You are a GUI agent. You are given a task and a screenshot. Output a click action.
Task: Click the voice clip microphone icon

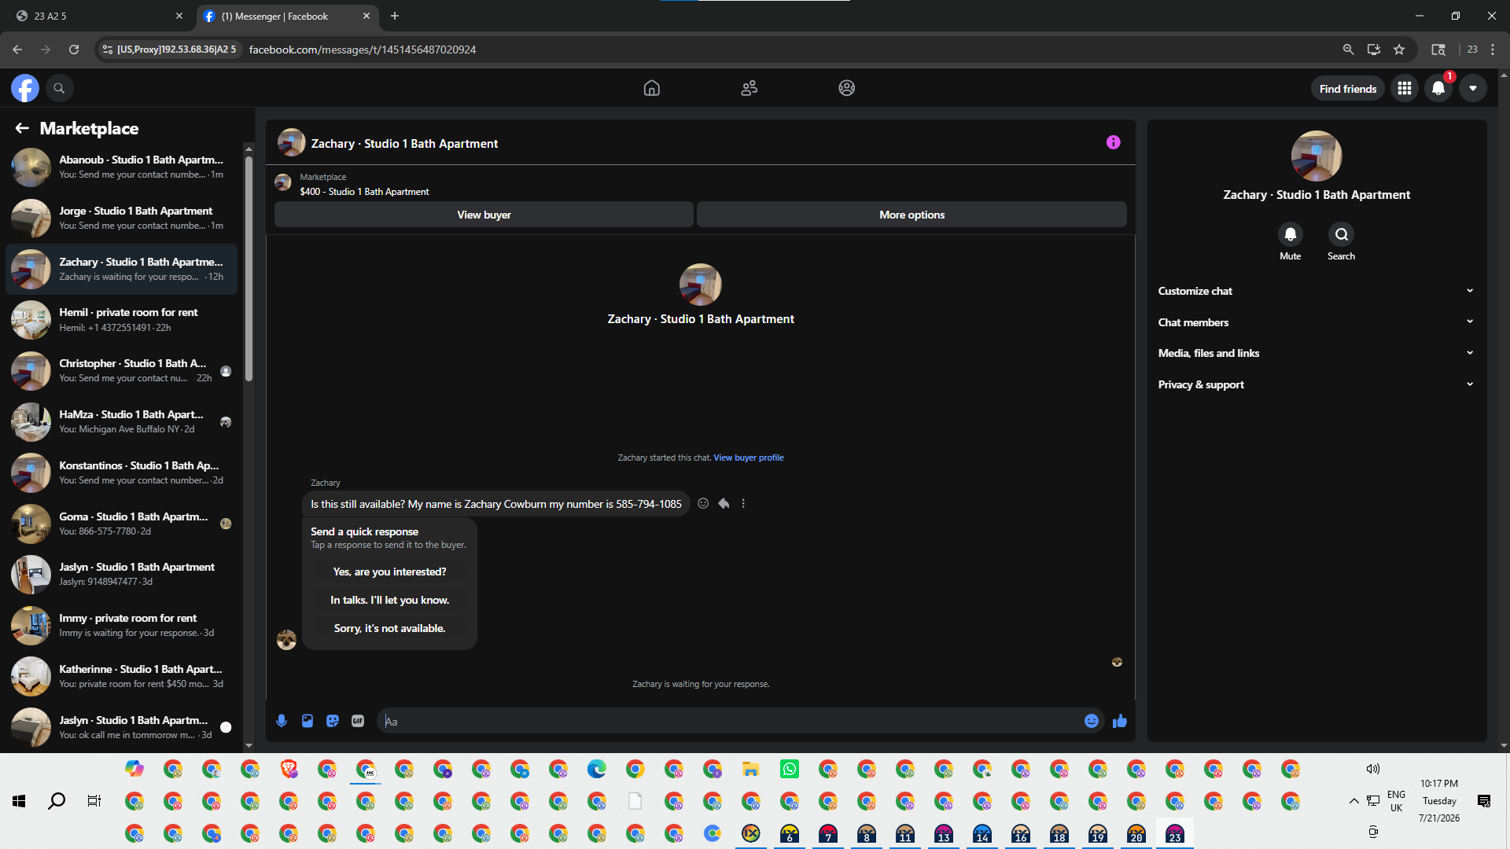[x=282, y=721]
